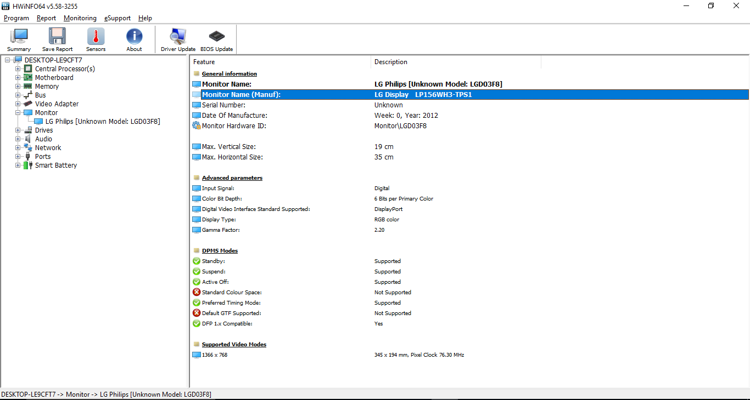750x400 pixels.
Task: Select LG Philips [Unknown Model: LGD03F8] tree item
Action: click(x=103, y=121)
